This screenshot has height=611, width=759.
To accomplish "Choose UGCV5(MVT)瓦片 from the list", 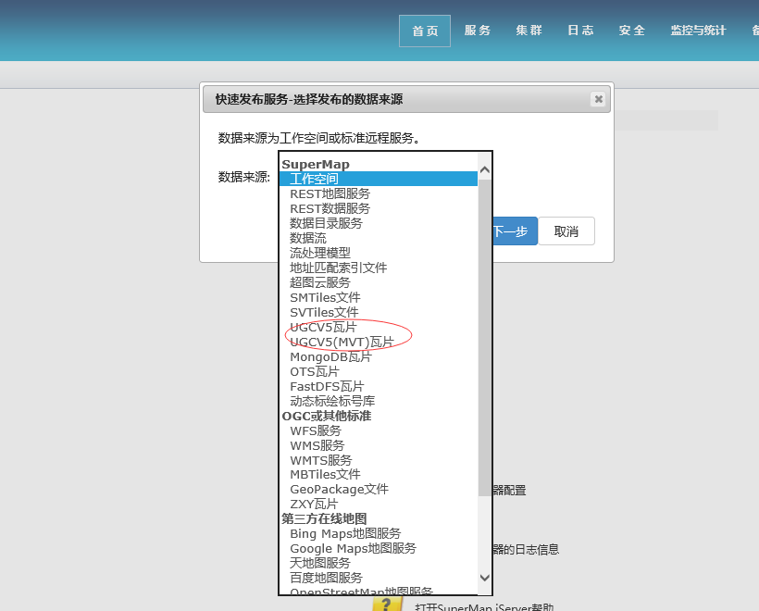I will pyautogui.click(x=379, y=342).
